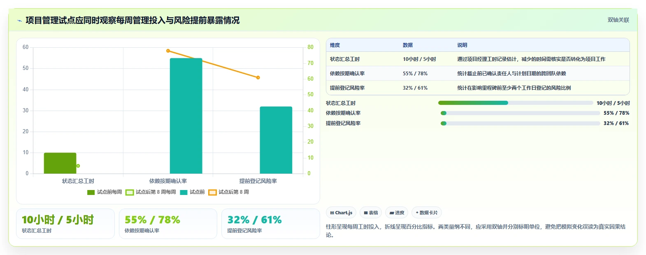
Task: Click the 依赖按期确认率 x-axis label under the chart
Action: point(168,181)
